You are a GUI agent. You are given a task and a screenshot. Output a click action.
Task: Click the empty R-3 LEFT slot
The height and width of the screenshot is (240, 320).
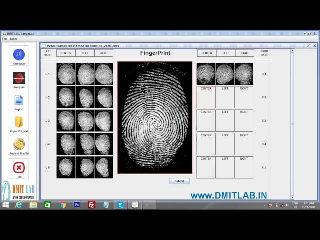(225, 121)
